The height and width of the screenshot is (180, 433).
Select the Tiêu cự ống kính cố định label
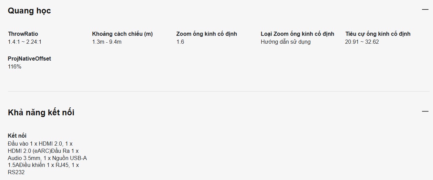[x=378, y=34]
